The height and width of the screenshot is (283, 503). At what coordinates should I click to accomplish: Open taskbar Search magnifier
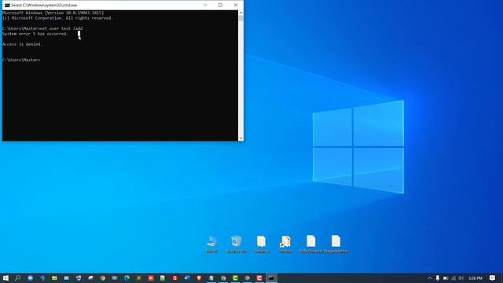coord(17,277)
